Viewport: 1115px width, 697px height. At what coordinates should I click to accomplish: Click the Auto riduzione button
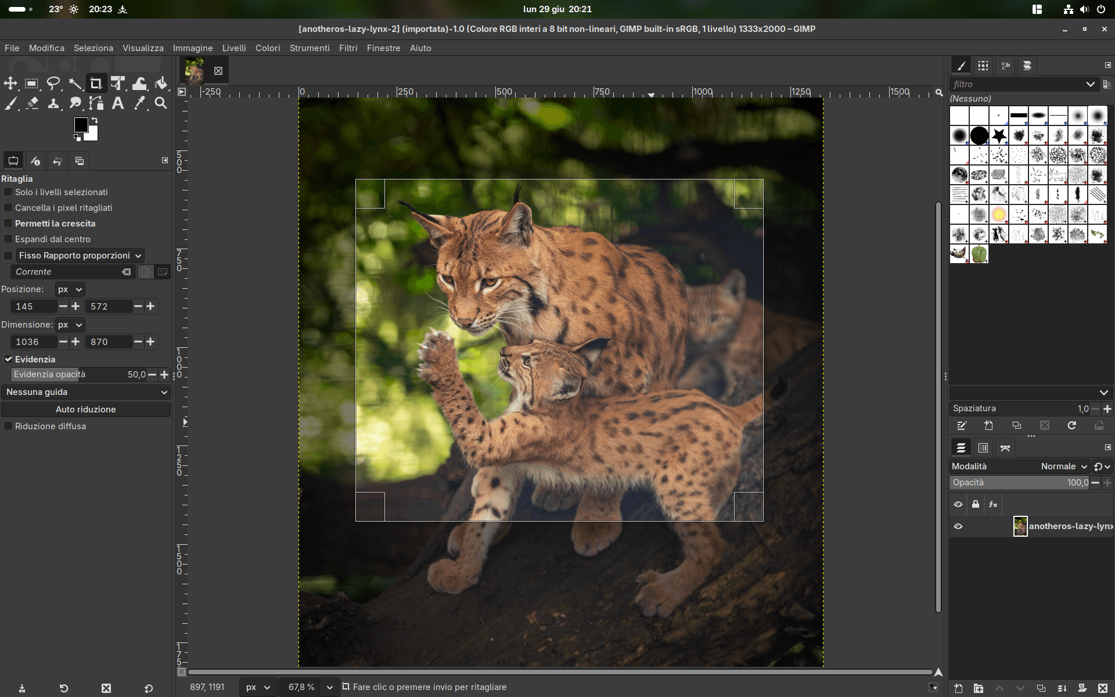(x=86, y=409)
